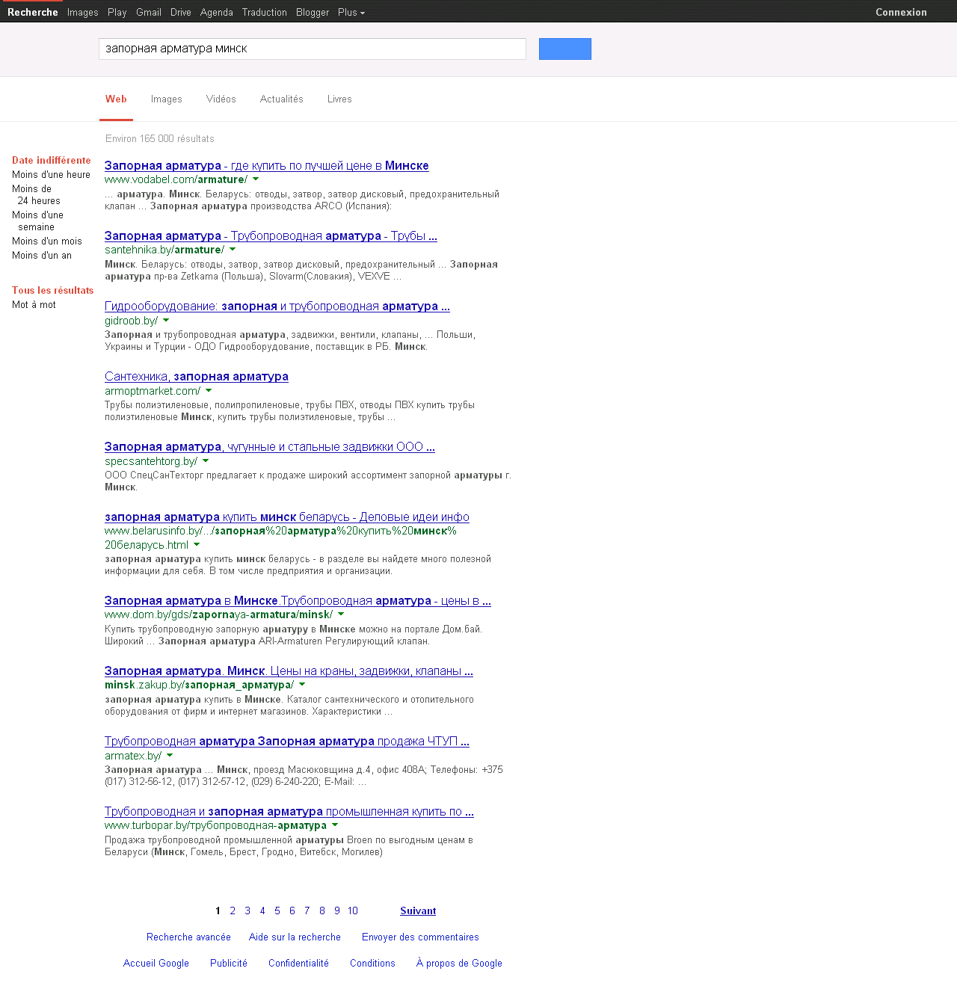Open result 'Запорная арматура - где купить по лучшей цене'

coord(267,165)
